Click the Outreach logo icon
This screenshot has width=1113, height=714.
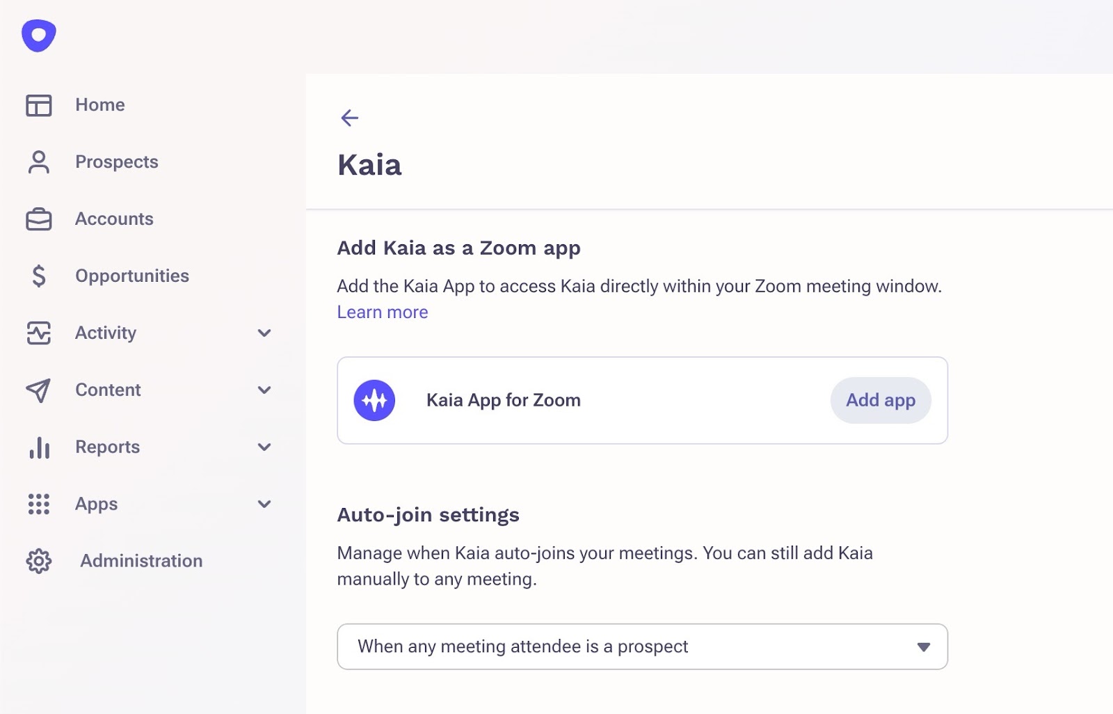click(39, 35)
